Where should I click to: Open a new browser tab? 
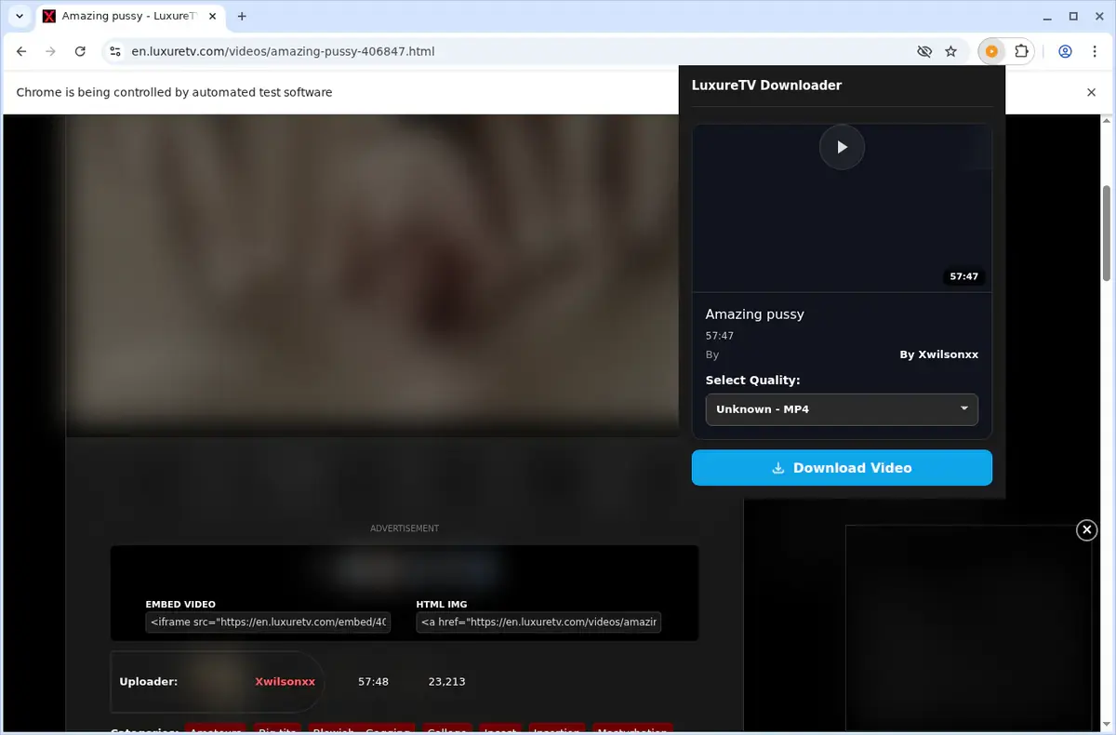click(x=242, y=16)
